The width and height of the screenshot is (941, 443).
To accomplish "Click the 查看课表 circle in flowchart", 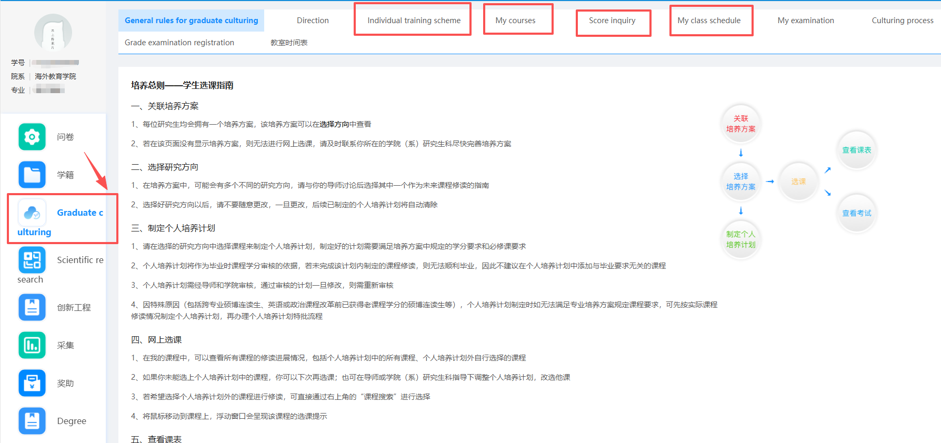I will pos(856,150).
